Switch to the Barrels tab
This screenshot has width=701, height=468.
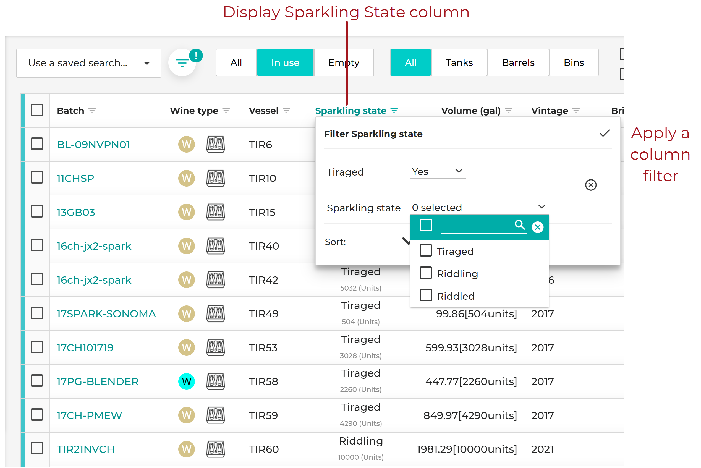pos(518,63)
